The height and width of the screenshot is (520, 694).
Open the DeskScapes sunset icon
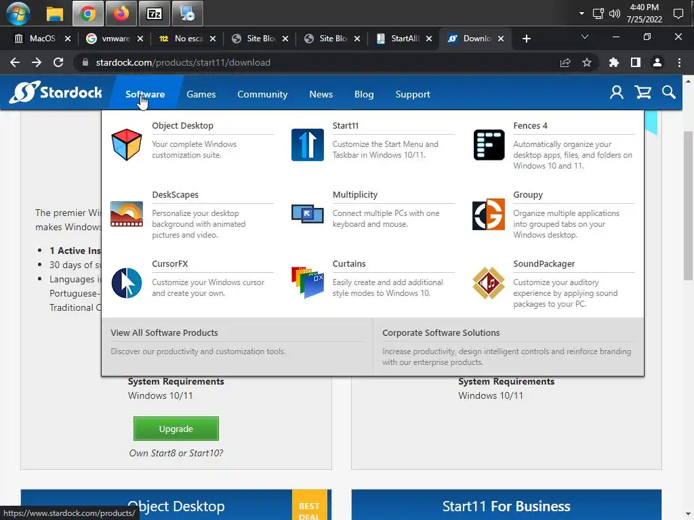127,214
